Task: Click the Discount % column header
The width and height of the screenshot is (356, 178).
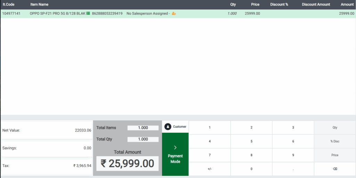Action: [x=279, y=4]
